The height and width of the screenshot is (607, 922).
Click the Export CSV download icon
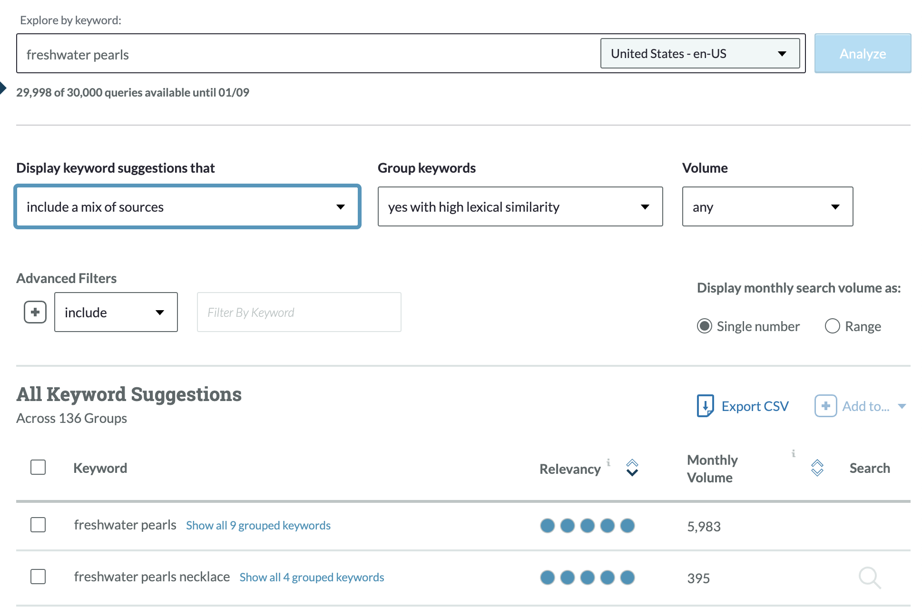tap(705, 406)
